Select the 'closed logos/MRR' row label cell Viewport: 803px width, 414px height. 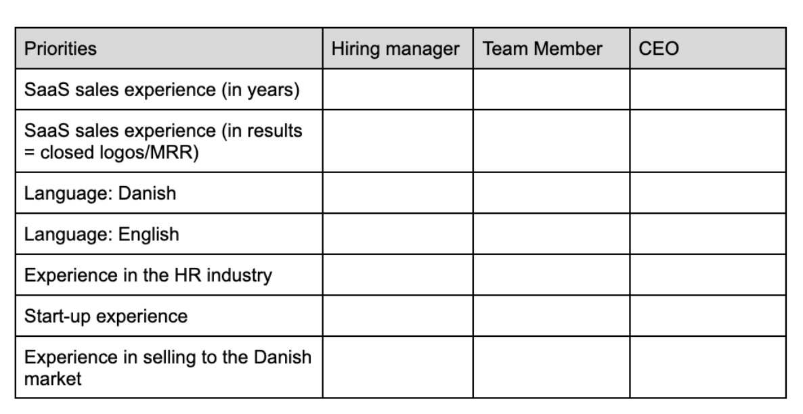point(162,140)
